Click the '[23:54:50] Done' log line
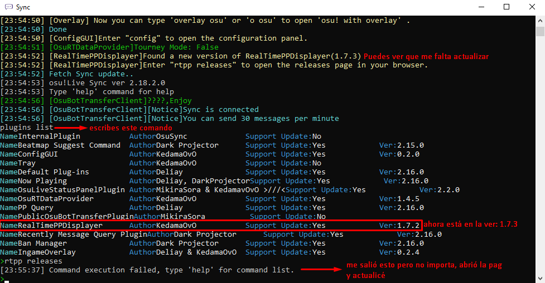 33,30
